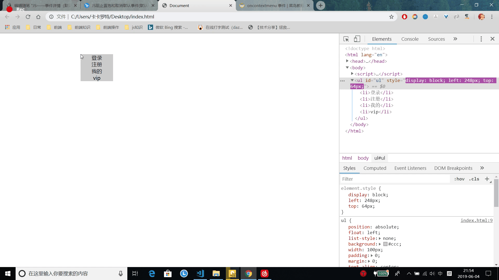View site information for the file
This screenshot has height=280, width=499.
coord(51,17)
